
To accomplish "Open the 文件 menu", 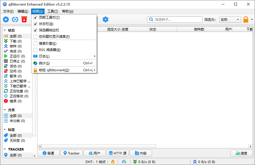I will pyautogui.click(x=8, y=11).
